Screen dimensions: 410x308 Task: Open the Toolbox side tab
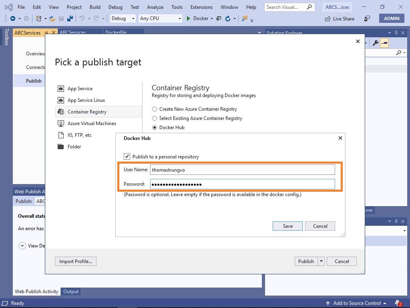[6, 37]
